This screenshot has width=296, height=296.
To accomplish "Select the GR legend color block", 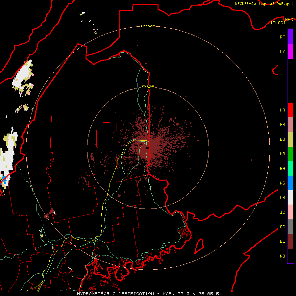I will click(290, 125).
